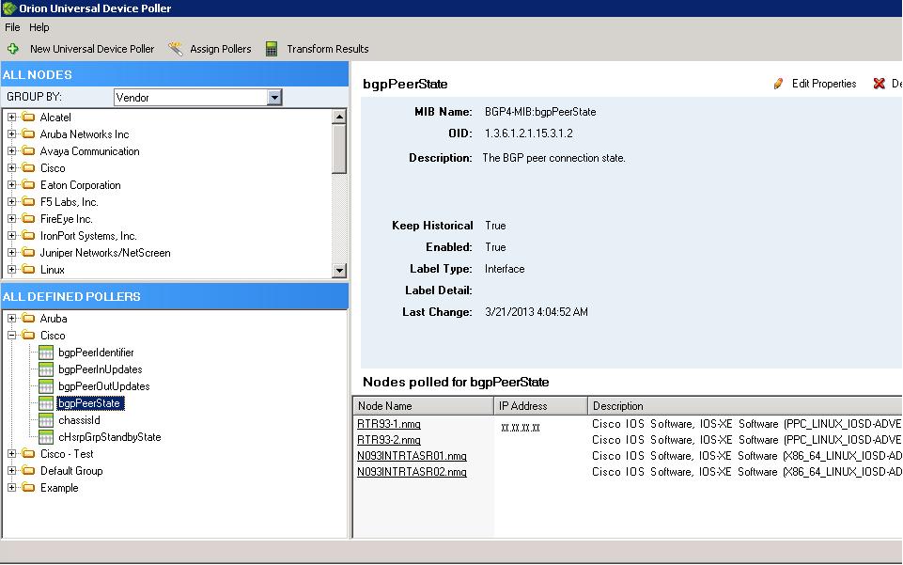Click the Cisco - Test folder icon
The width and height of the screenshot is (903, 565).
pos(28,454)
